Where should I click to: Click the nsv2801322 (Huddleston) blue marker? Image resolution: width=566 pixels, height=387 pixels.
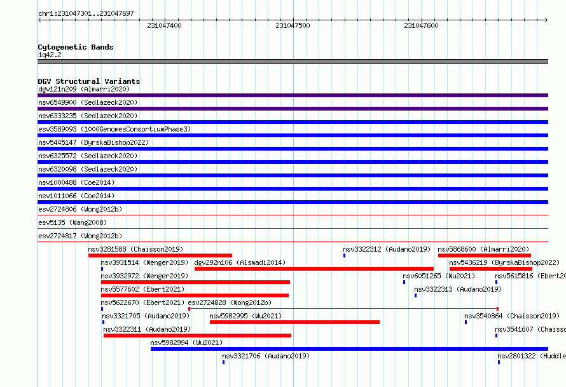(x=499, y=362)
